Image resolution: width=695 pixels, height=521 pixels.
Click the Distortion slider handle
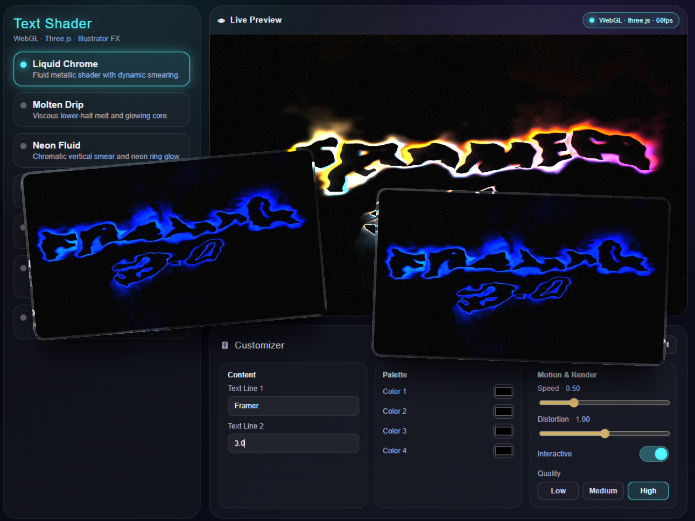[x=605, y=433]
